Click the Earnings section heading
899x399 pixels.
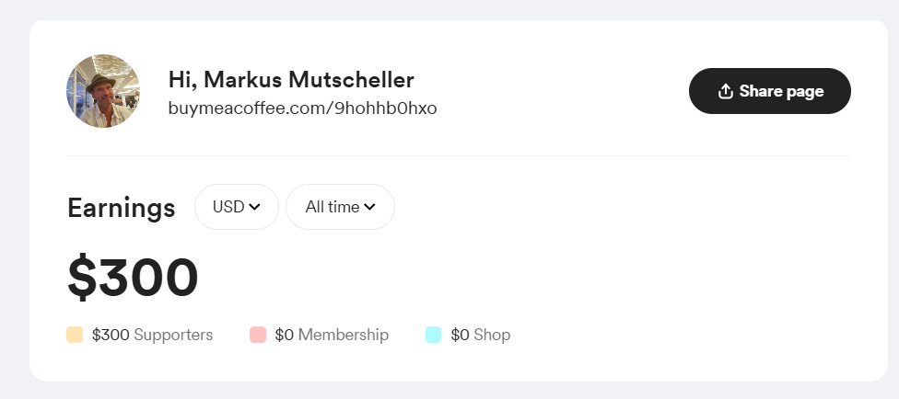pos(121,207)
